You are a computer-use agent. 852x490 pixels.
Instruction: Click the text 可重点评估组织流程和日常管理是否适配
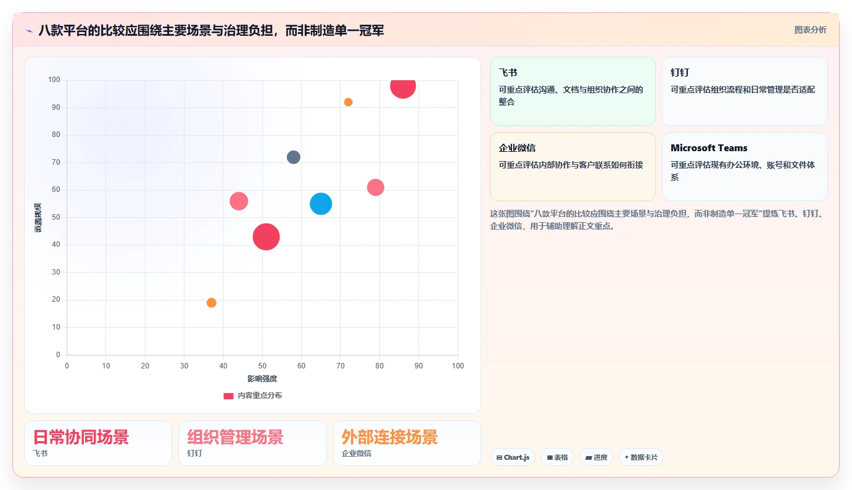[743, 89]
